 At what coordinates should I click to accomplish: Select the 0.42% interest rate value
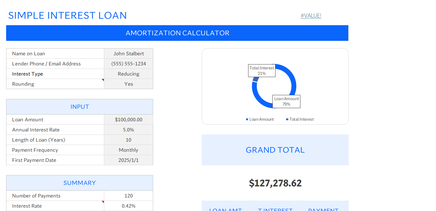(129, 206)
